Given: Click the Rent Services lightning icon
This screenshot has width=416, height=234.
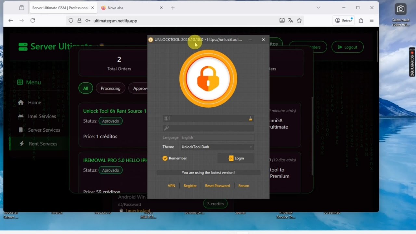Looking at the screenshot, I should (x=22, y=144).
